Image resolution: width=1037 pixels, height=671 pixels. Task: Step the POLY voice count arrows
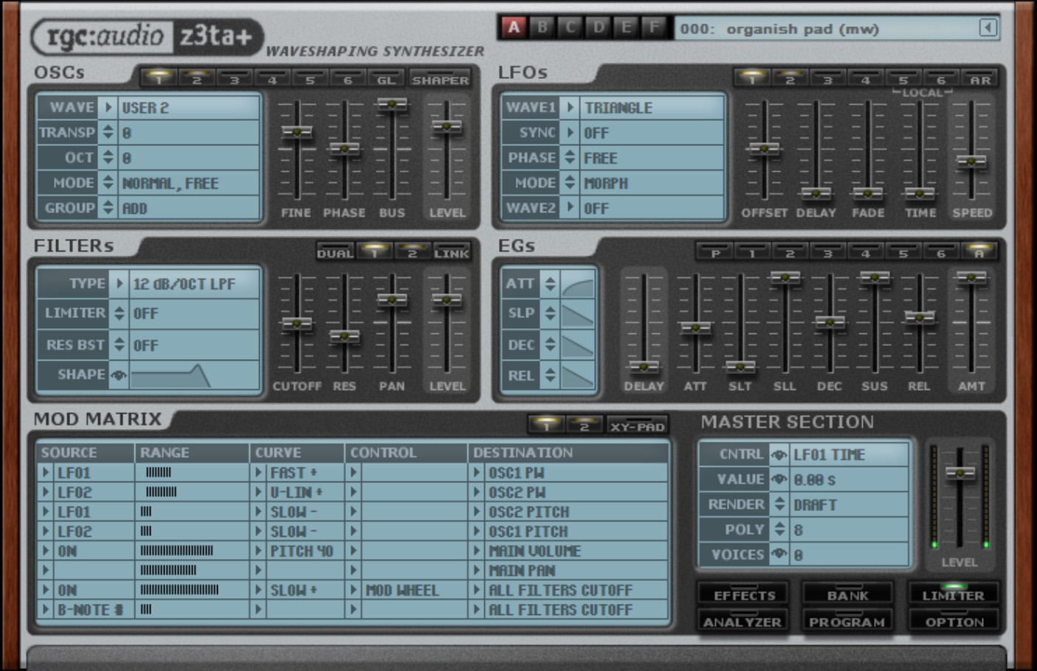click(779, 530)
